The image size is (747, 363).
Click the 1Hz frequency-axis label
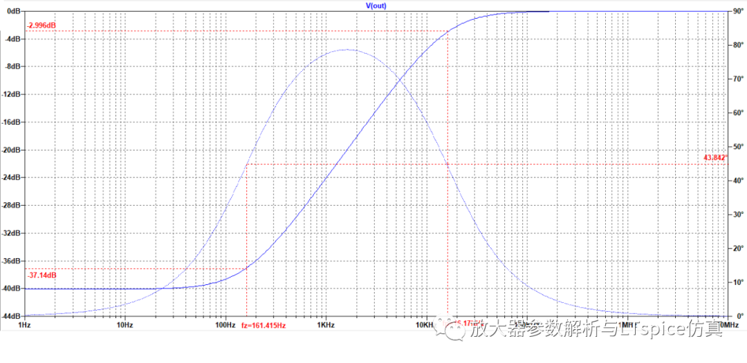(24, 325)
